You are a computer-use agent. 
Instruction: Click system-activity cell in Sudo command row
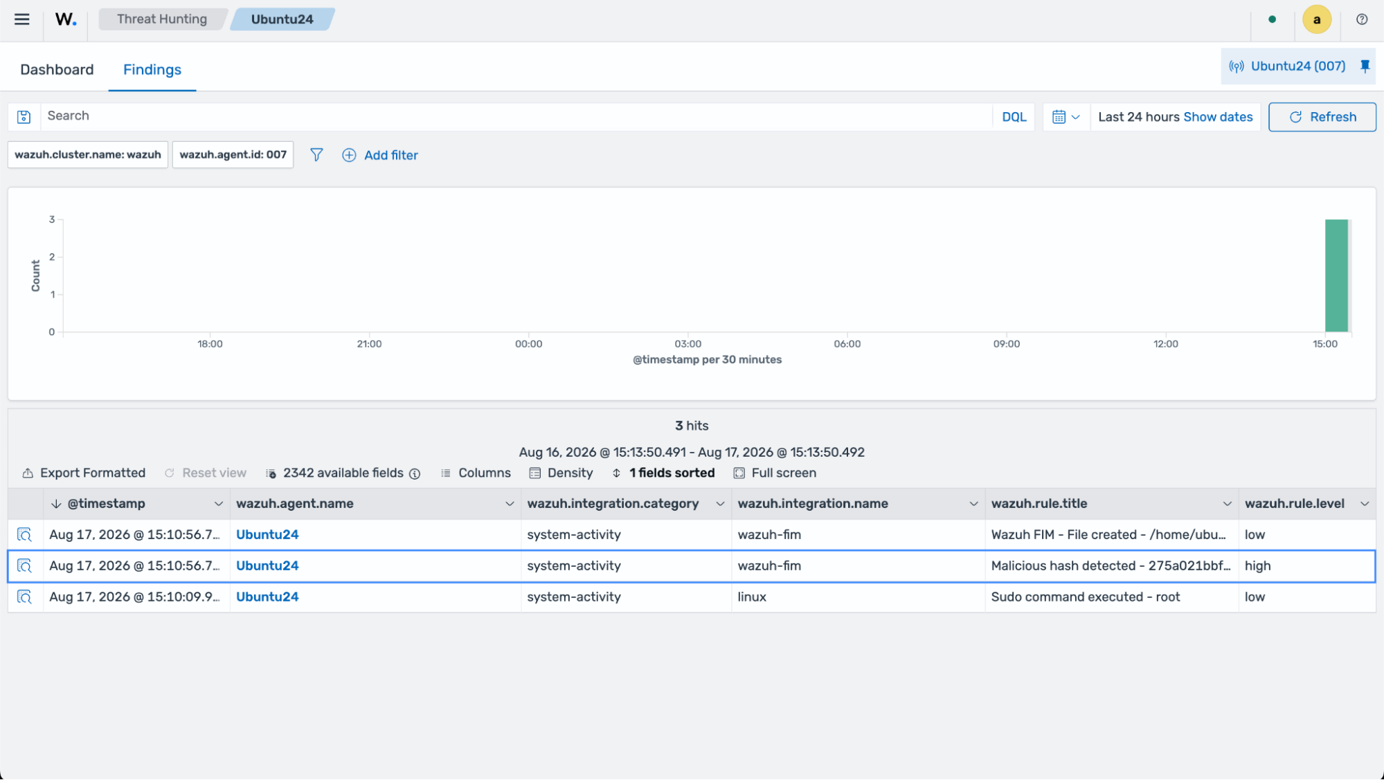(x=626, y=597)
